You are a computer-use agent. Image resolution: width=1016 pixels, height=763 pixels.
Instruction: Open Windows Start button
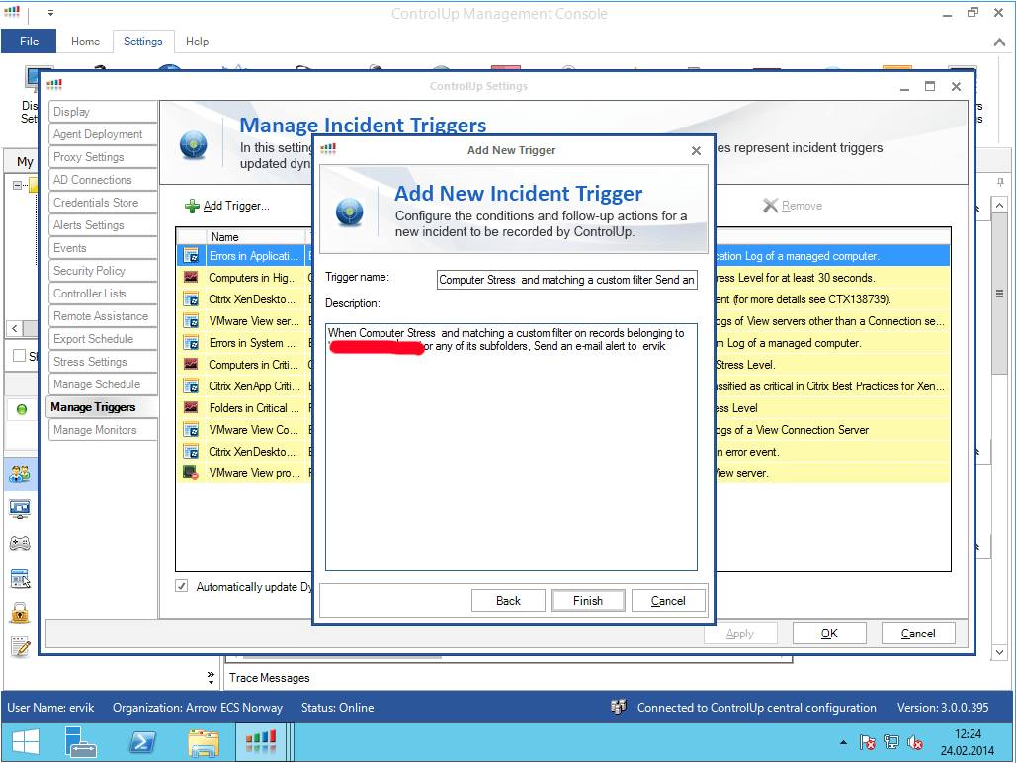coord(26,742)
